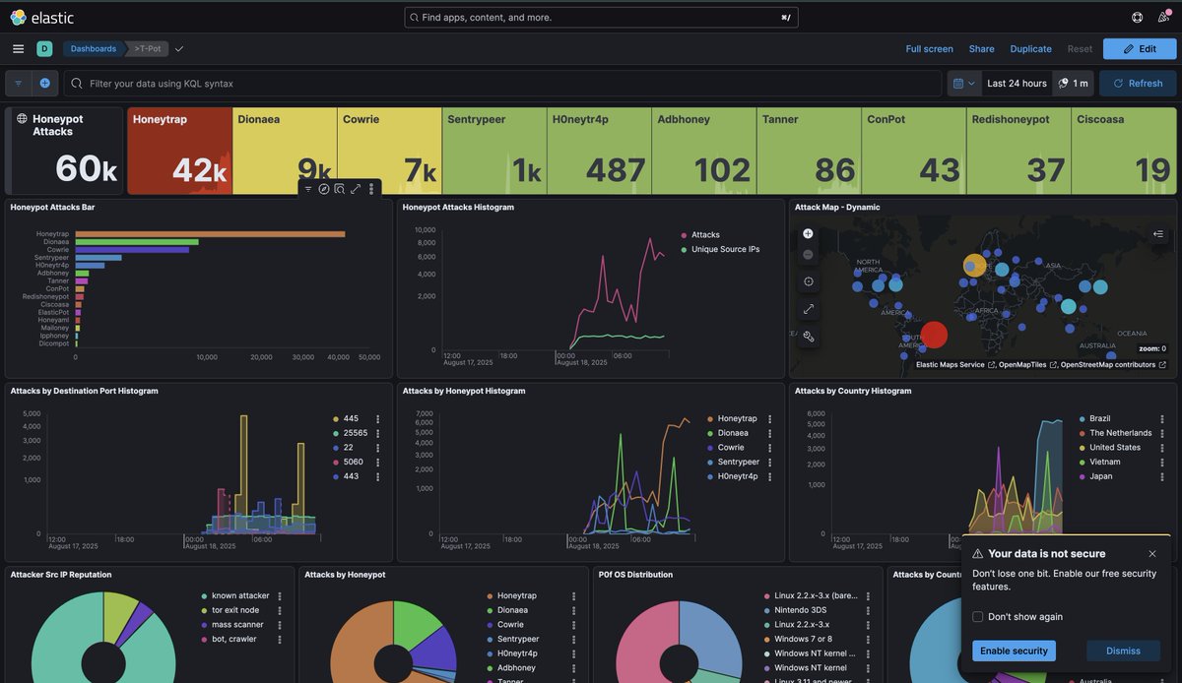Screen dimensions: 1182x683
Task: Click Enable security
Action: [1014, 651]
